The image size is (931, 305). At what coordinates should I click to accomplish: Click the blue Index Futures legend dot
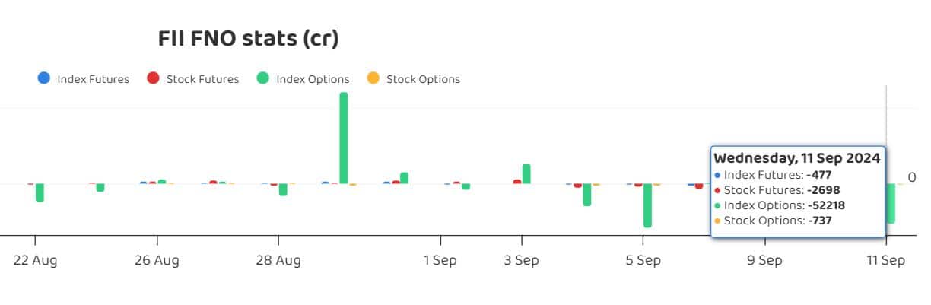pyautogui.click(x=44, y=78)
